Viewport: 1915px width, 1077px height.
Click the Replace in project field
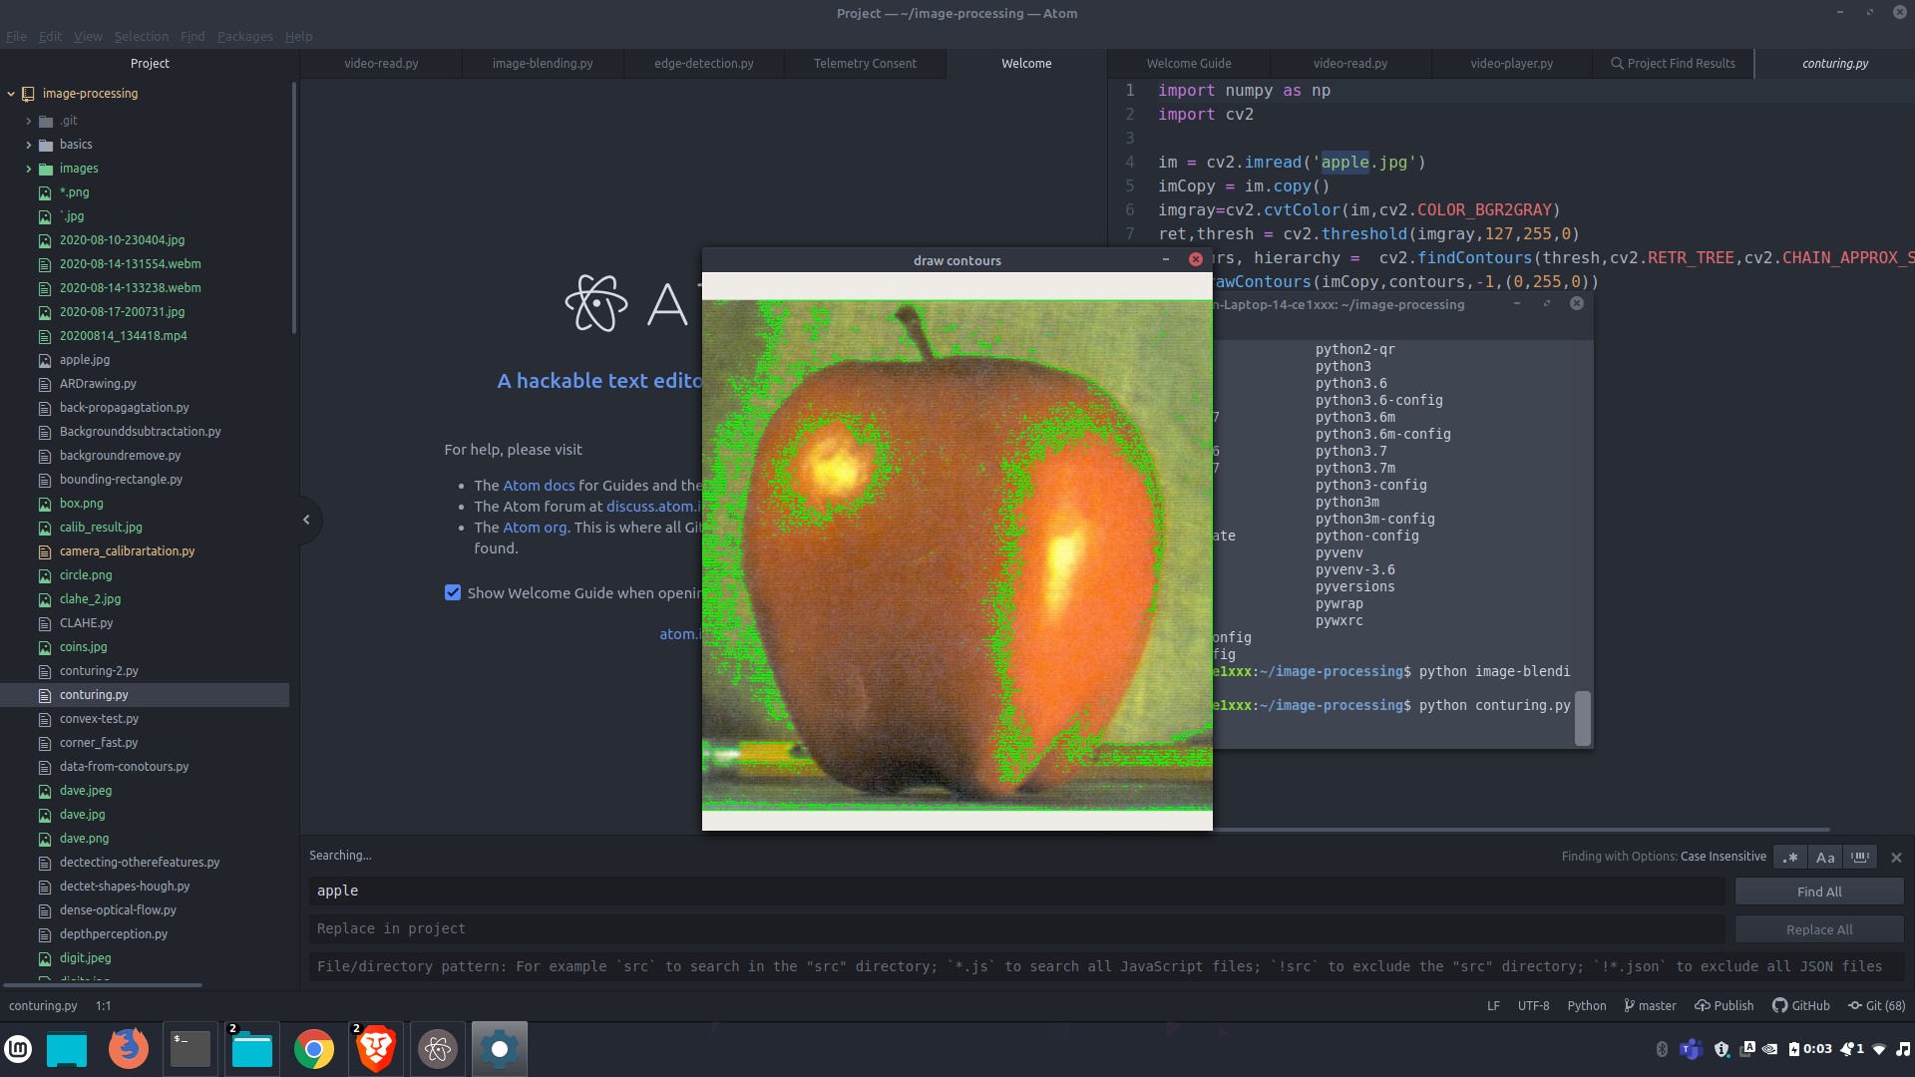[x=1015, y=928]
